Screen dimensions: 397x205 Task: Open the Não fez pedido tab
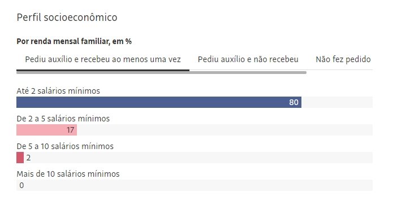(x=343, y=59)
